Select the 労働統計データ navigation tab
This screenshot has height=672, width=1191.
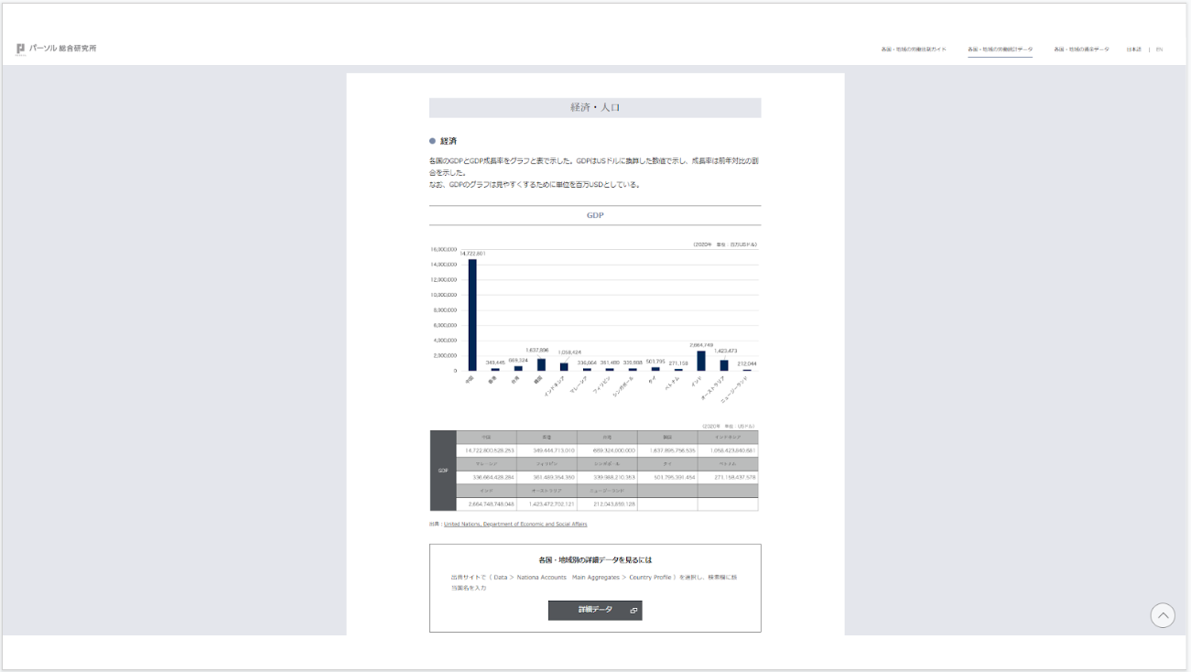point(1000,49)
